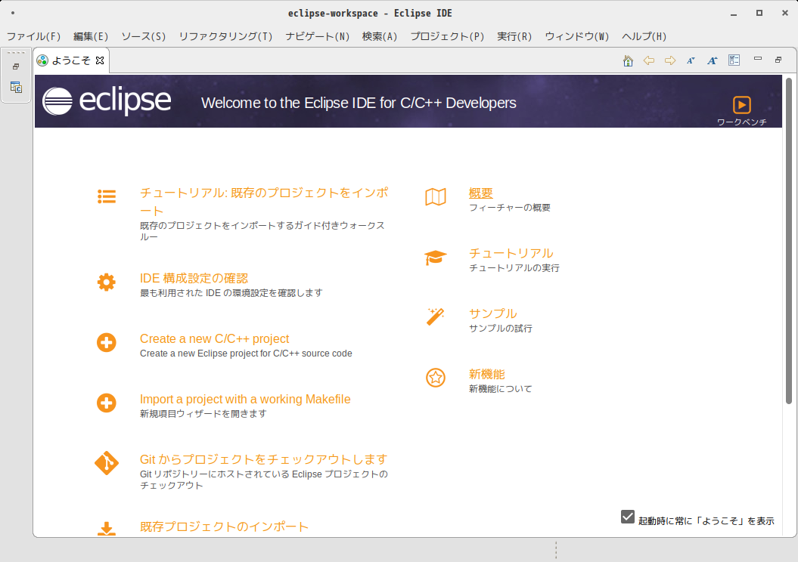Viewport: 798px width, 562px height.
Task: Click the navigate forward arrow icon
Action: click(x=670, y=60)
